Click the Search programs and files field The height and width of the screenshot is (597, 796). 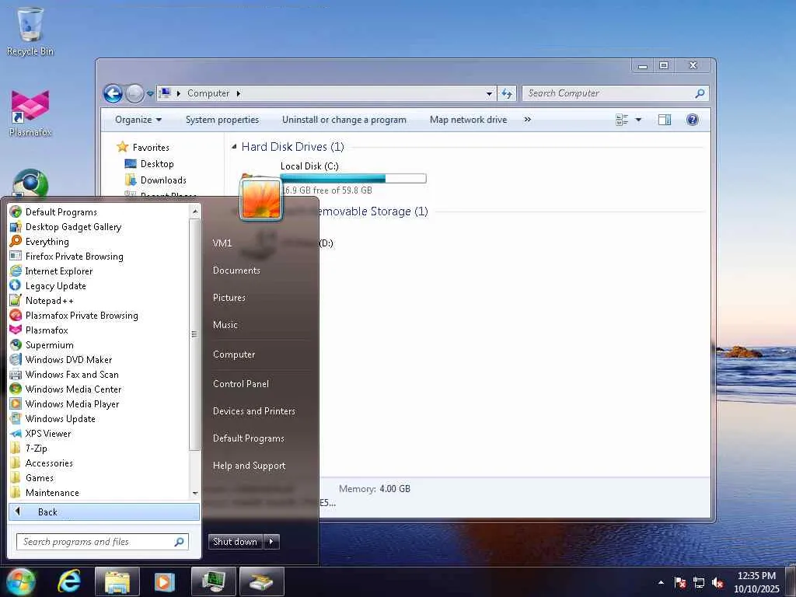(102, 542)
